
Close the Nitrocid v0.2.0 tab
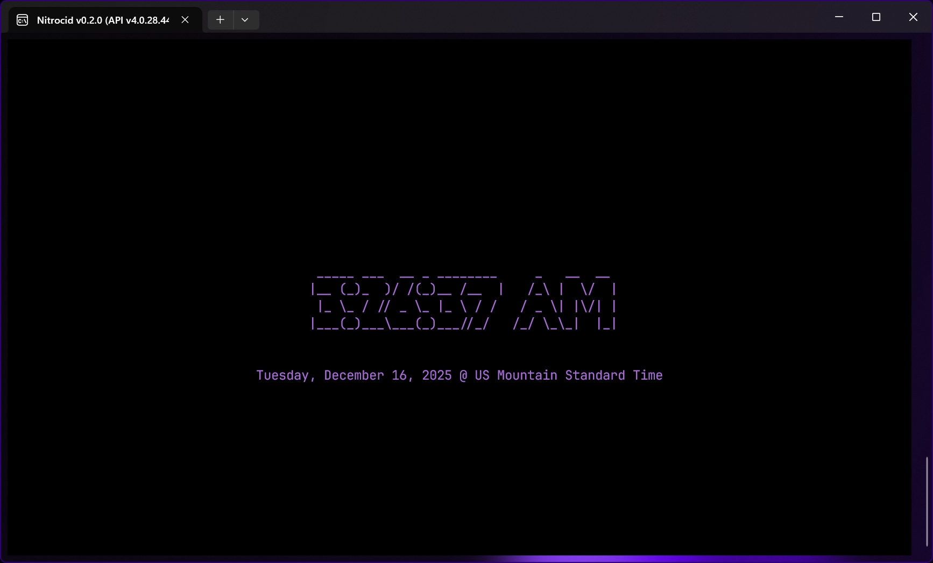coord(185,20)
